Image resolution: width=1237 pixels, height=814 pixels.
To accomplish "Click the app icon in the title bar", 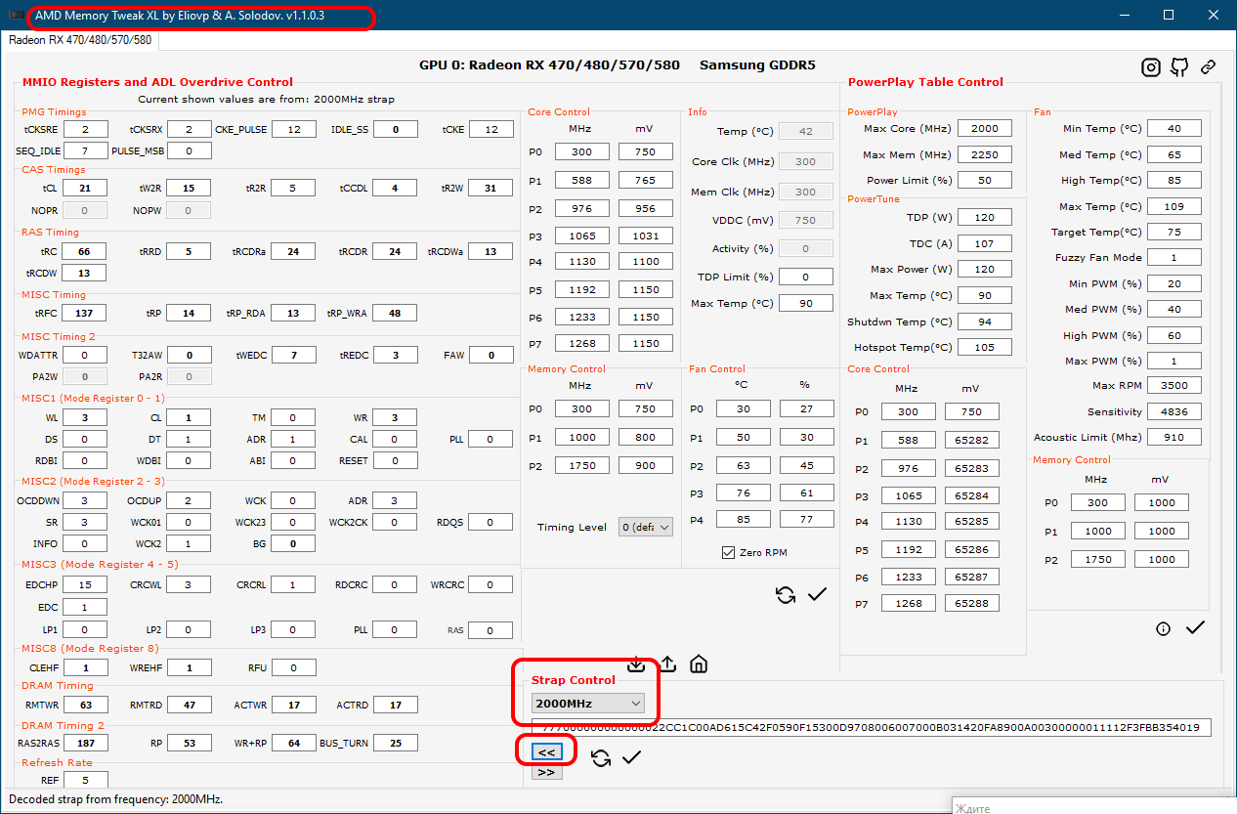I will coord(17,16).
